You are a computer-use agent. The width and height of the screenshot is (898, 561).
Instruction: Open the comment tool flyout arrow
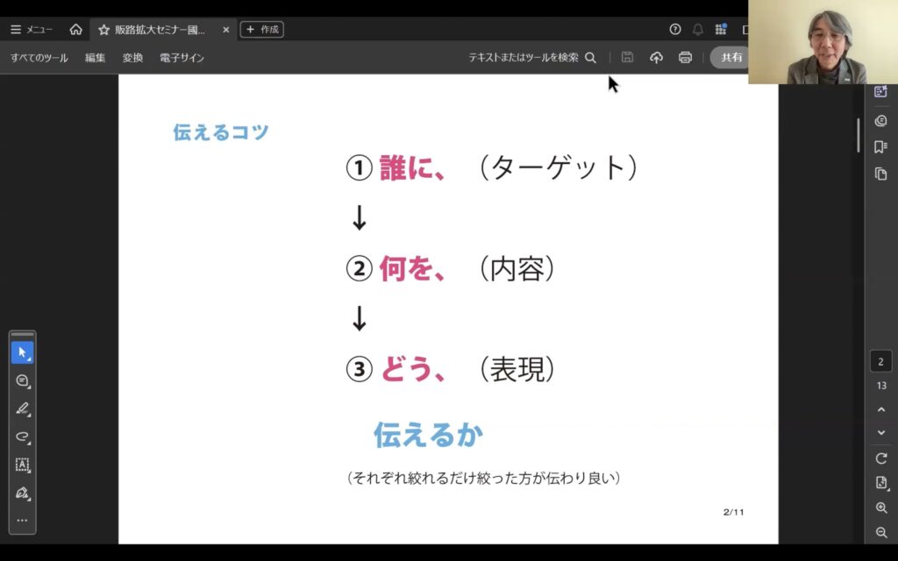30,388
